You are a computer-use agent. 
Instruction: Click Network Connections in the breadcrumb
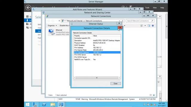(93, 21)
